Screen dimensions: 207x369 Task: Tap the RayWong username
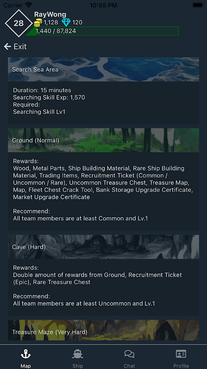point(50,15)
